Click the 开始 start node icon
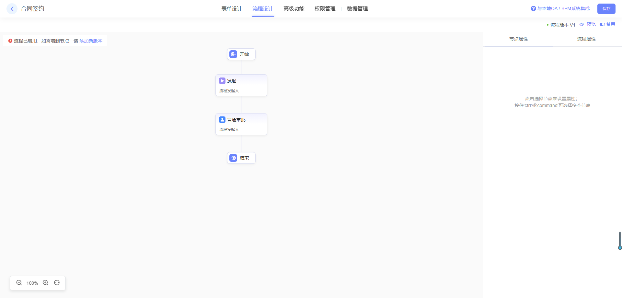The image size is (622, 298). [233, 54]
